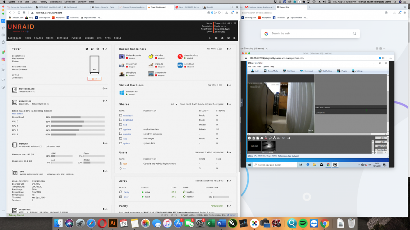Click the power off icon in Tower panel
410x230 pixels.
point(98,49)
